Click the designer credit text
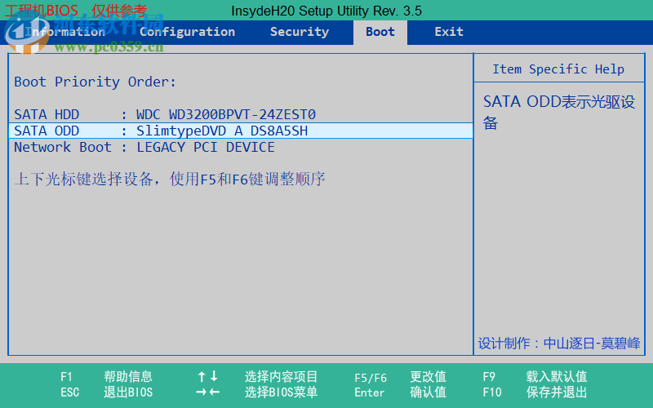This screenshot has height=408, width=653. (559, 344)
